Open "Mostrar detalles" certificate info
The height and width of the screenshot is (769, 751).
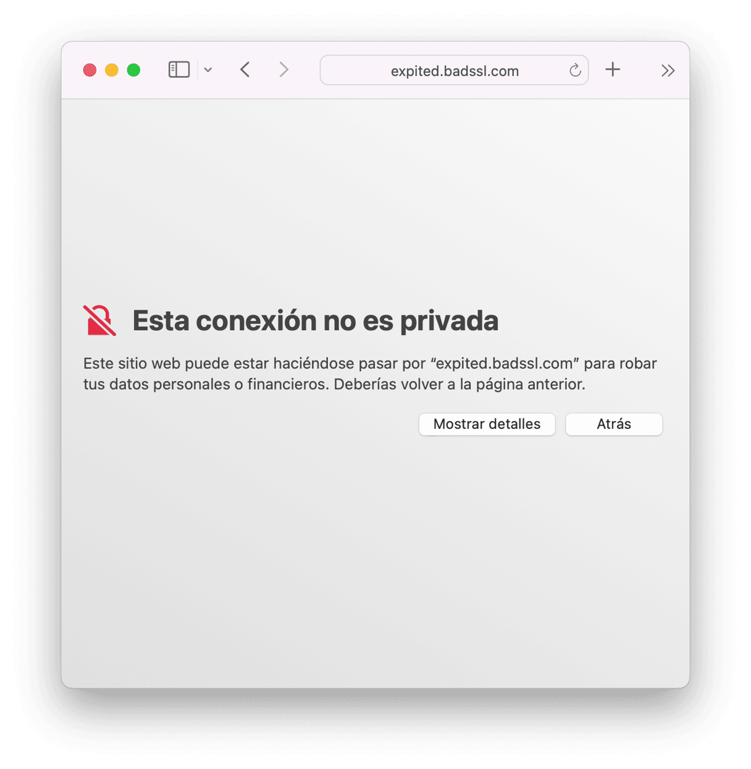(487, 424)
